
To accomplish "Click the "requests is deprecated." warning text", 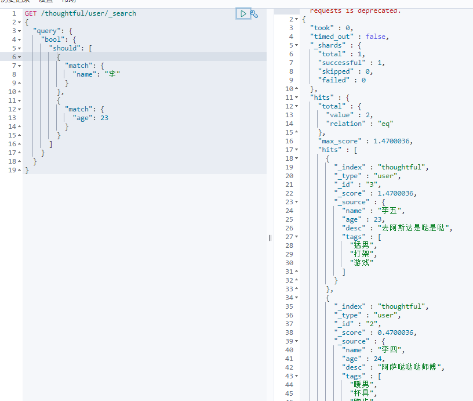I will (355, 11).
